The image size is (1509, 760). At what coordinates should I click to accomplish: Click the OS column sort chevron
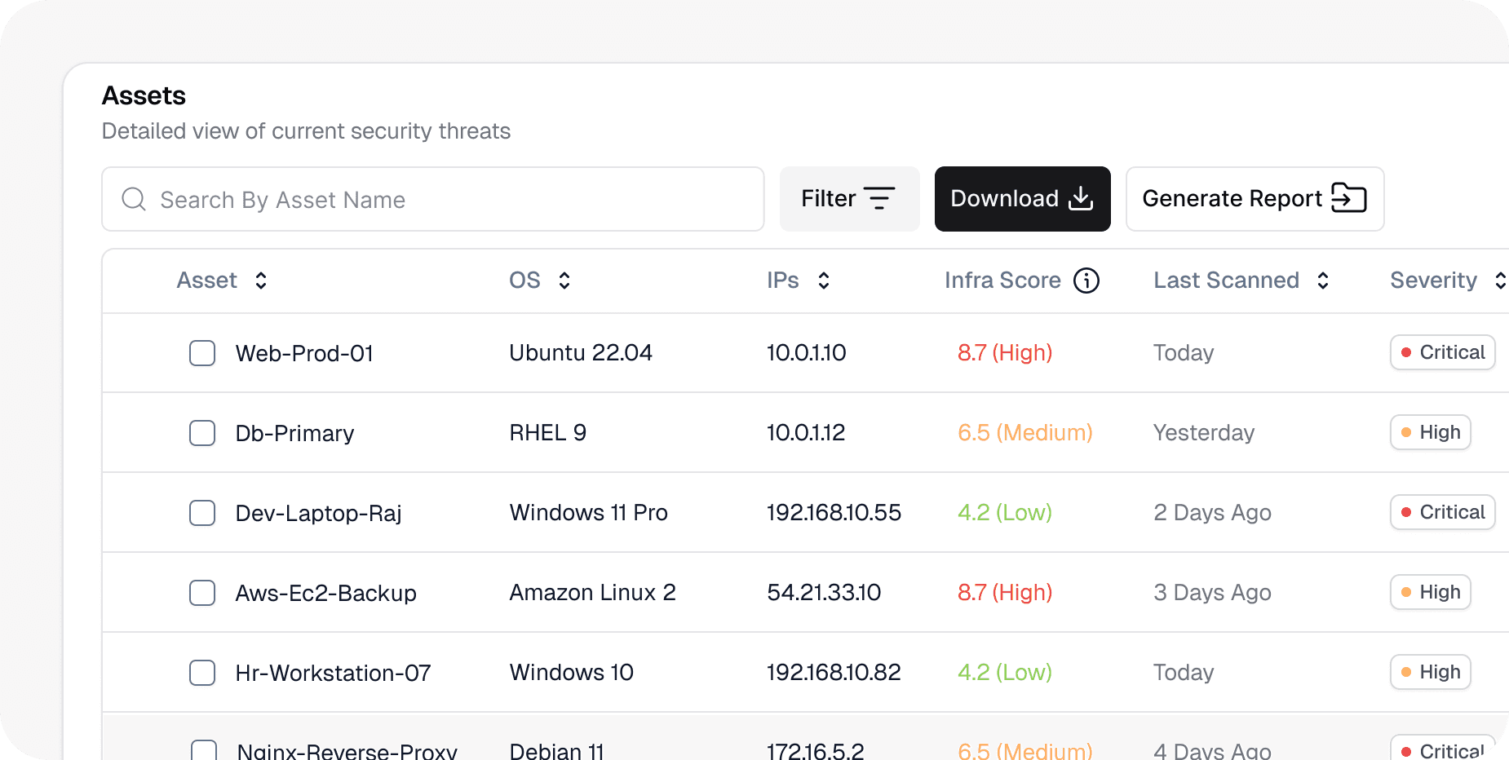pos(564,280)
